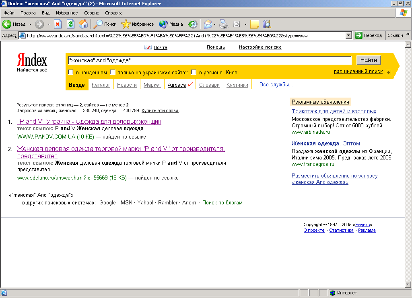Open the Справка menu
412x298 pixels.
coord(113,13)
